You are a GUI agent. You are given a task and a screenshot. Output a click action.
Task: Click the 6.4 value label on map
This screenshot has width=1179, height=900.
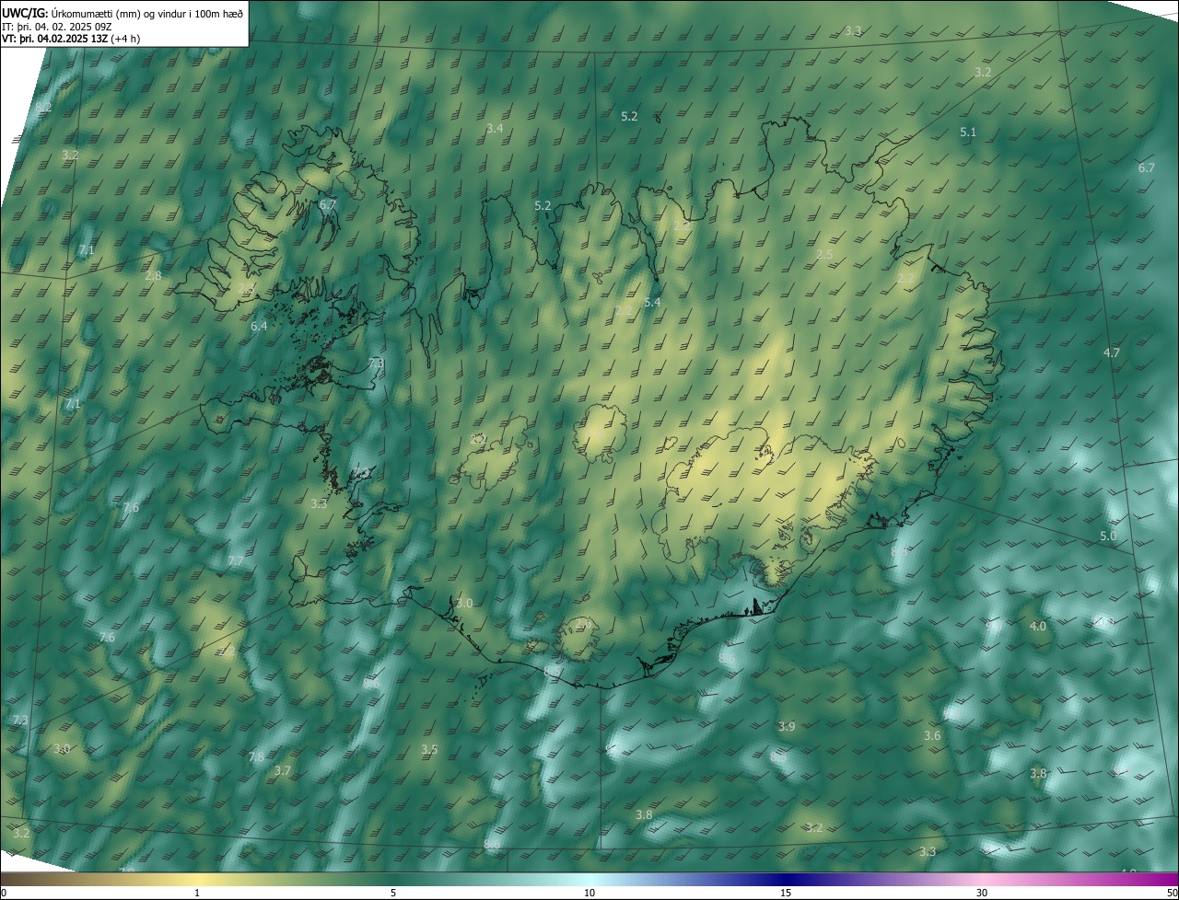coord(259,327)
